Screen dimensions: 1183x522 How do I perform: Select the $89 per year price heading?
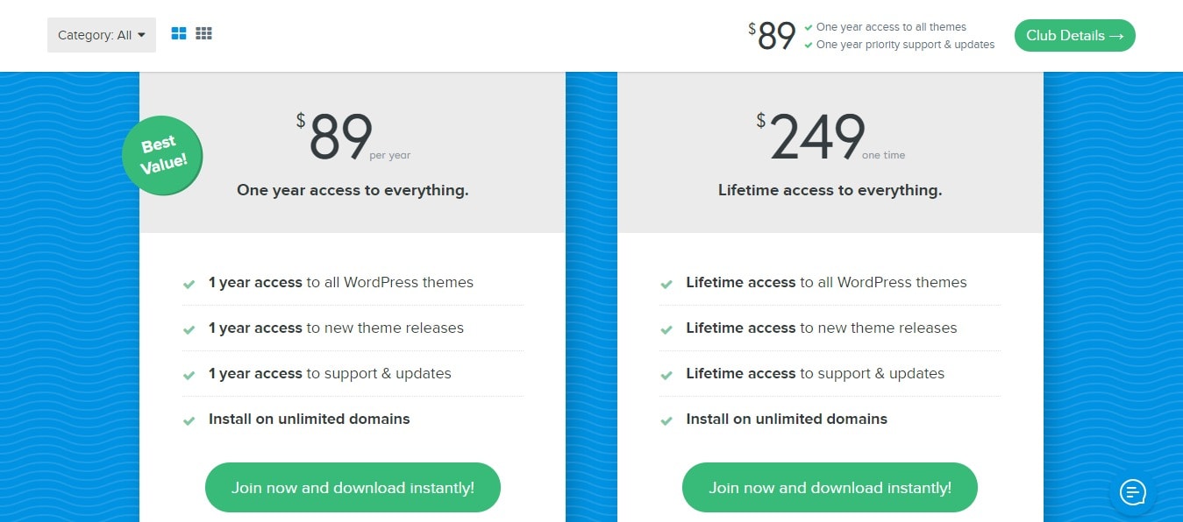[353, 138]
